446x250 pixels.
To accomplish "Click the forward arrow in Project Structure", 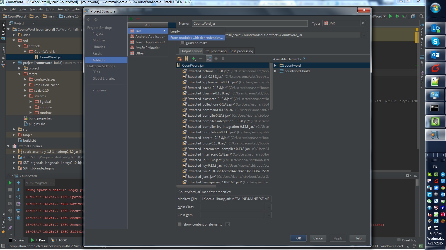I will click(x=96, y=19).
